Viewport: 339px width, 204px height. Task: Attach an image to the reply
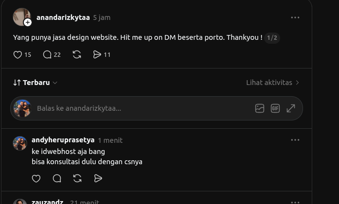pyautogui.click(x=259, y=108)
